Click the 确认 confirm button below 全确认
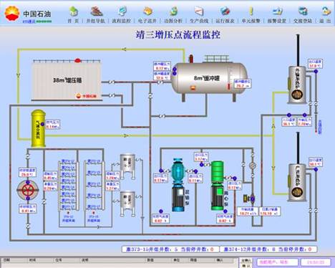 [246, 265]
